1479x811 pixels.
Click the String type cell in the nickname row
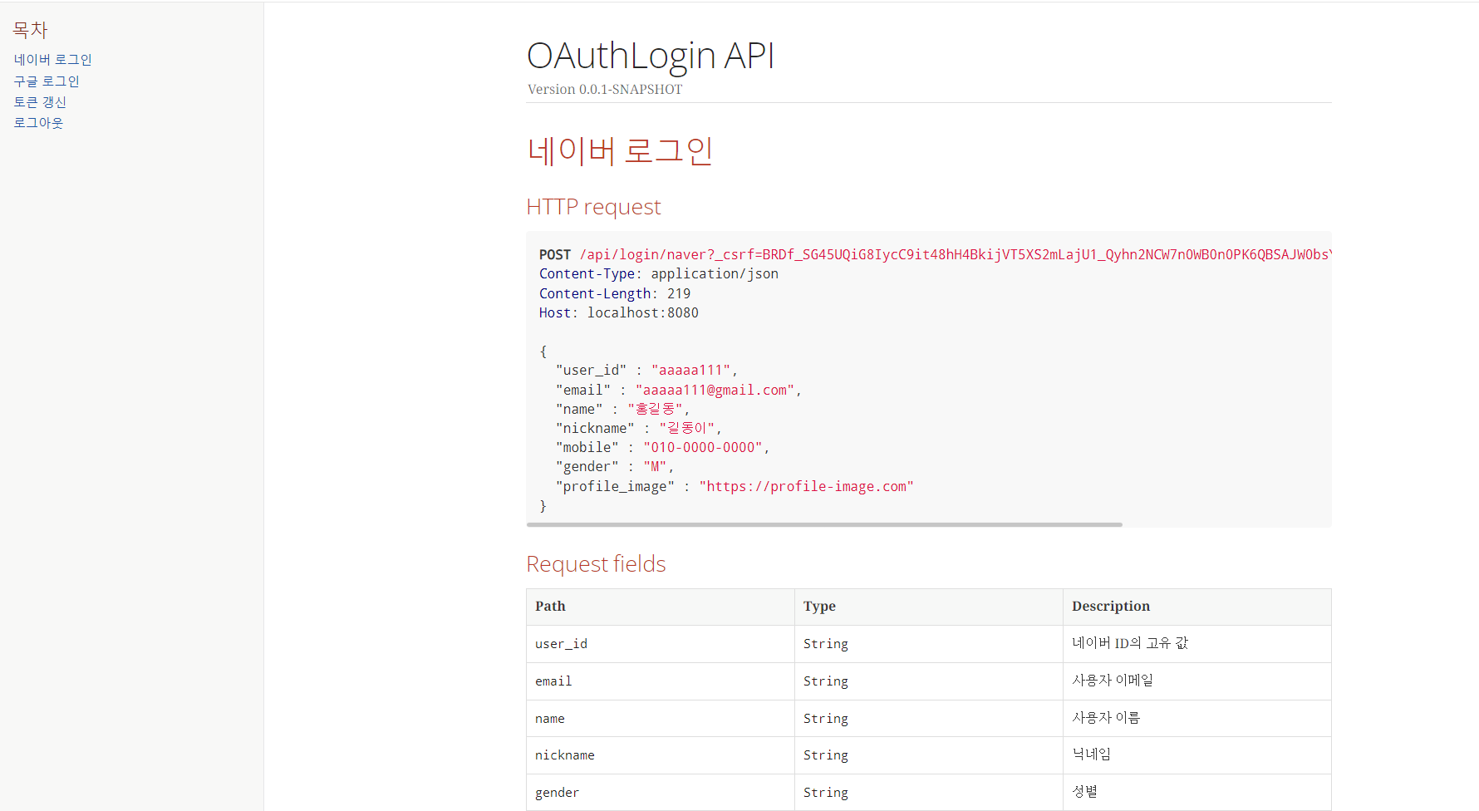(929, 755)
